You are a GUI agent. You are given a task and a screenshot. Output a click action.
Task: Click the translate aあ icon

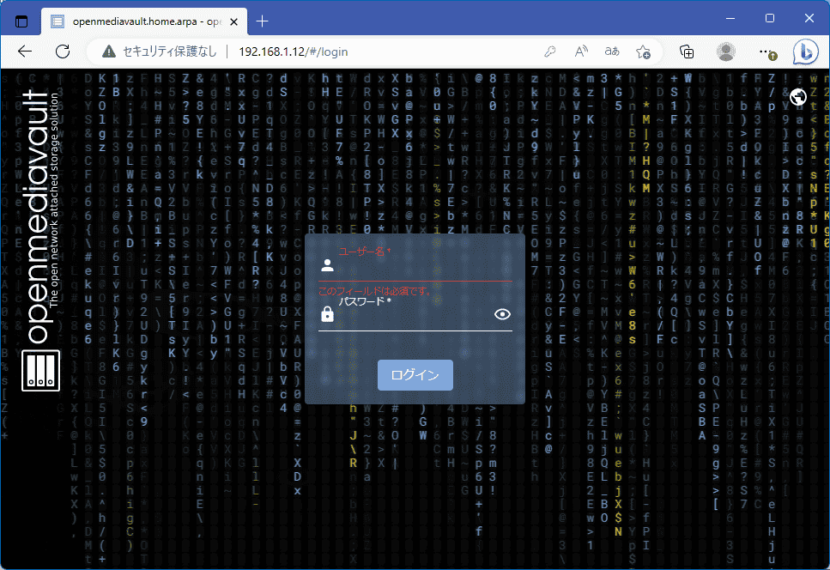click(x=612, y=52)
